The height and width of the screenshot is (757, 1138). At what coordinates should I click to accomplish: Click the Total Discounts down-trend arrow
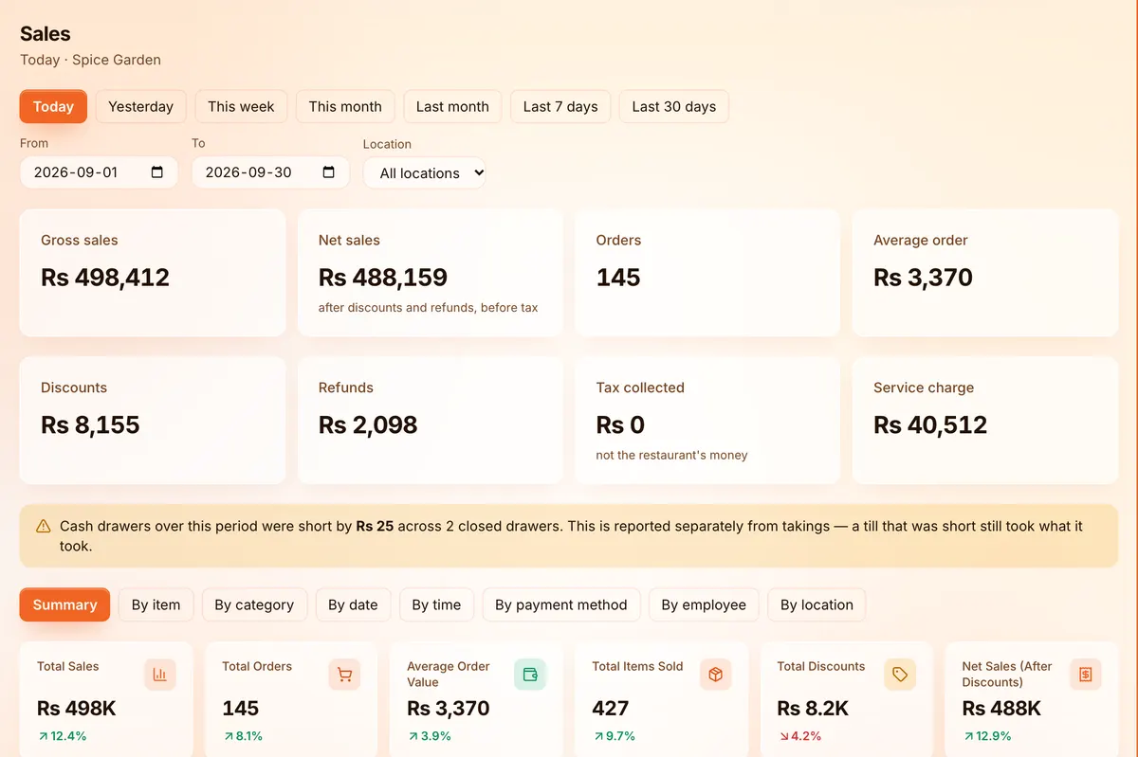pyautogui.click(x=782, y=736)
